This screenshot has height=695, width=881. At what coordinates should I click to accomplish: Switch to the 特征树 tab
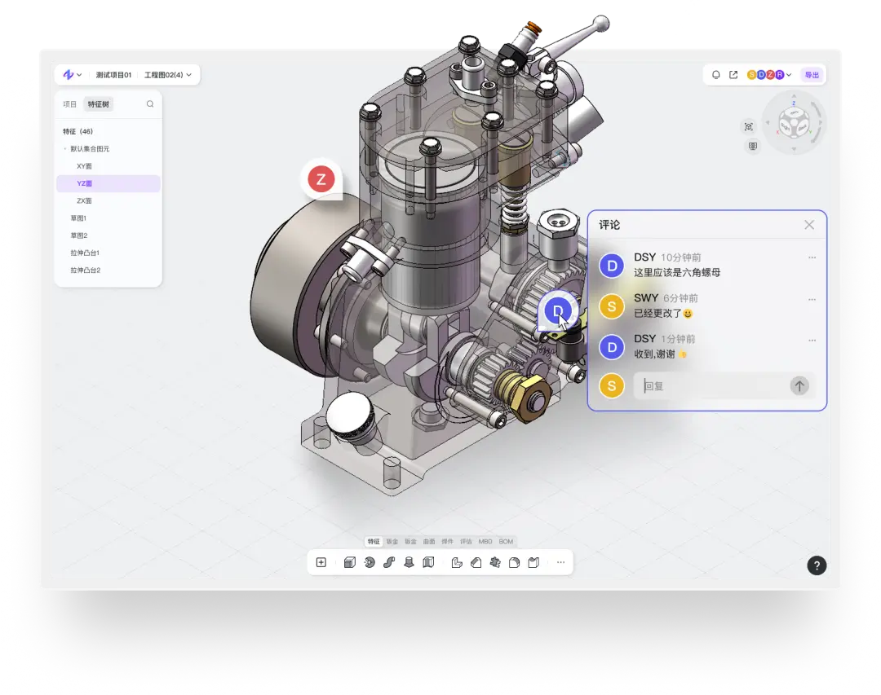pos(99,103)
